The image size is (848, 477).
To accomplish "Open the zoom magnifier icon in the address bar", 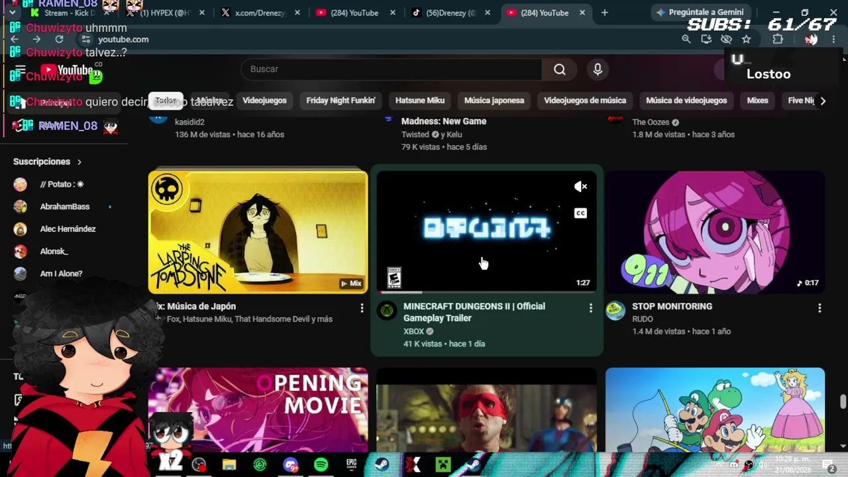I will tap(686, 39).
